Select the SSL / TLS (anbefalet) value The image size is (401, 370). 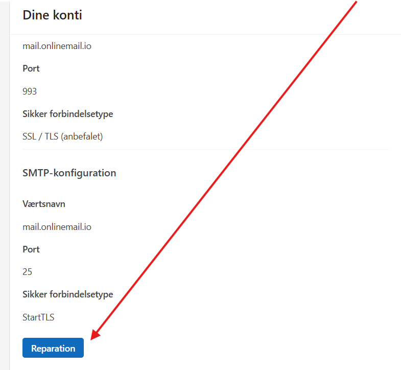63,136
